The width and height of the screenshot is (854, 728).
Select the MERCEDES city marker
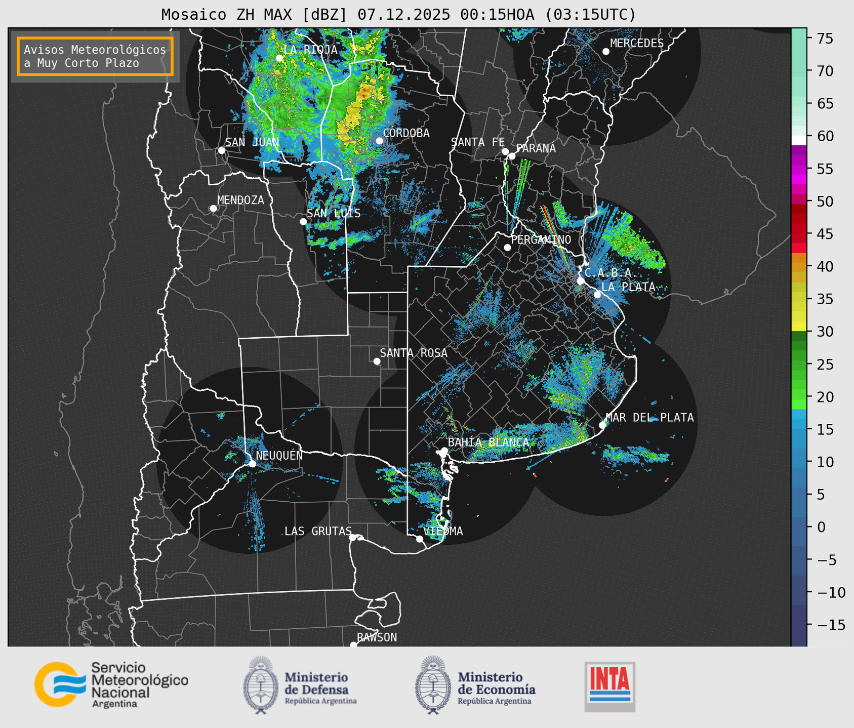coord(606,52)
